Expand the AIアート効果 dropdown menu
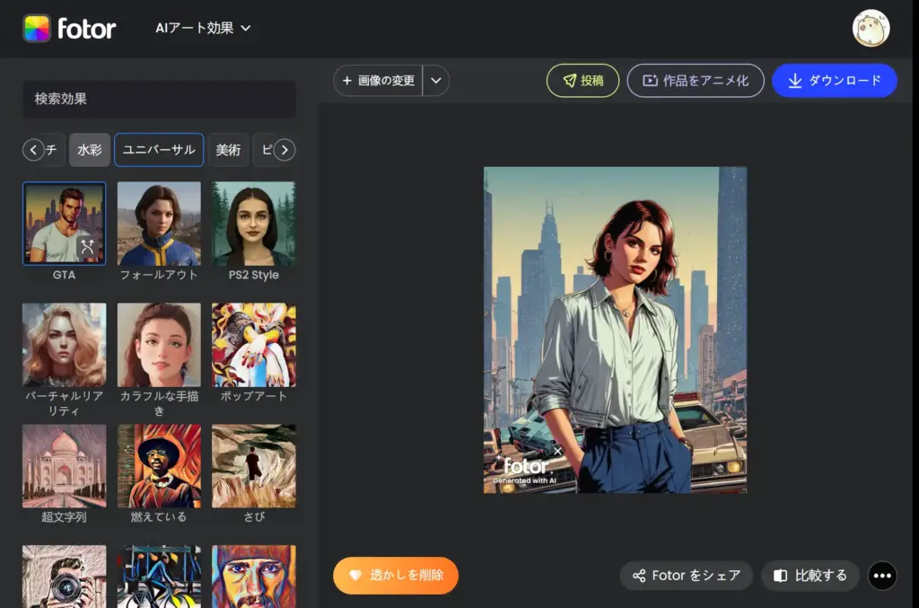Viewport: 919px width, 608px height. [x=203, y=28]
